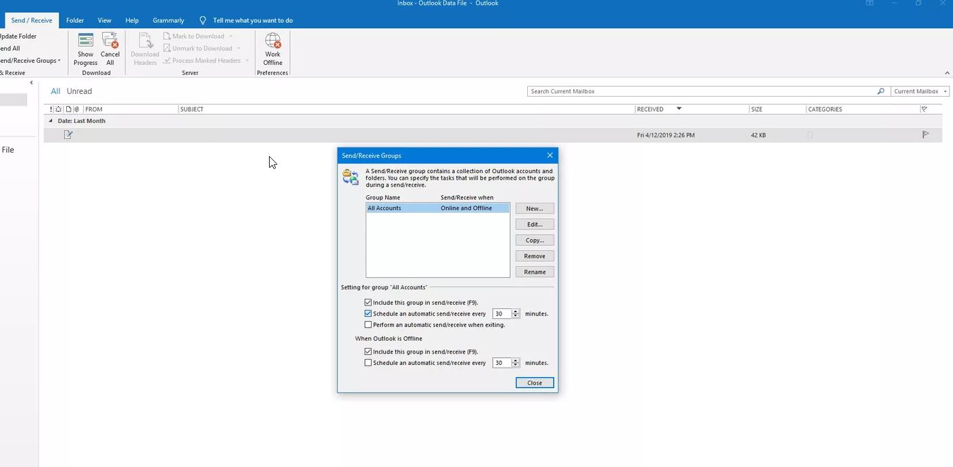The width and height of the screenshot is (953, 467).
Task: Click the search magnifier icon
Action: click(x=880, y=91)
